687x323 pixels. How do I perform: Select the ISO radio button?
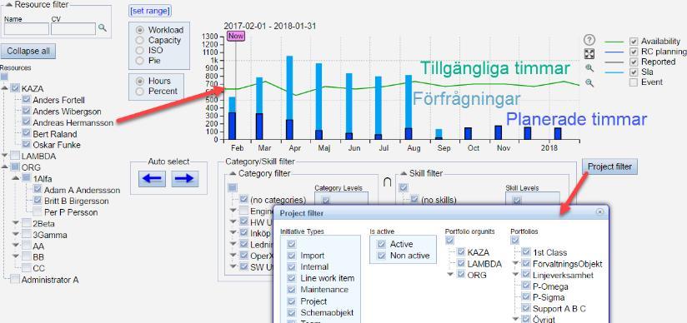140,50
